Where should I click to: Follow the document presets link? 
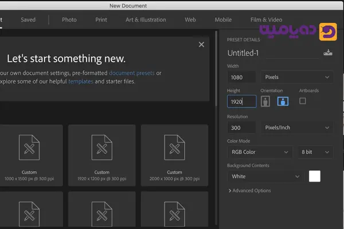[132, 73]
